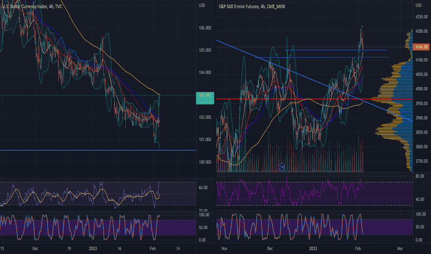Click the 106.000 price axis label
The width and height of the screenshot is (431, 254).
(205, 28)
